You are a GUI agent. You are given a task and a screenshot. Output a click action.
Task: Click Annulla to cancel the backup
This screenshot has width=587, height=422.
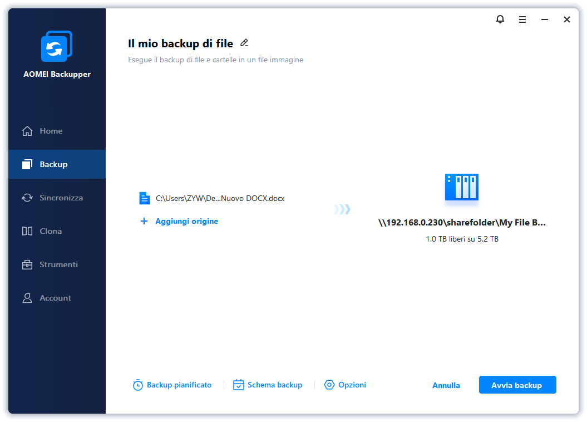tap(446, 385)
